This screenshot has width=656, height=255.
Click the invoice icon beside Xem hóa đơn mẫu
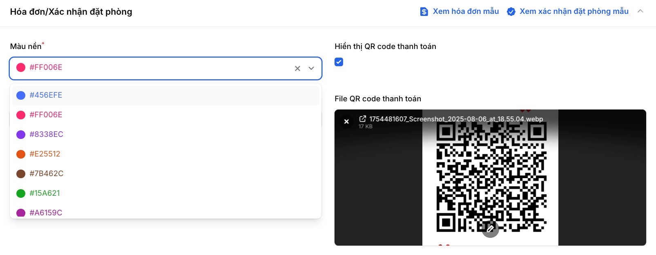(x=424, y=11)
